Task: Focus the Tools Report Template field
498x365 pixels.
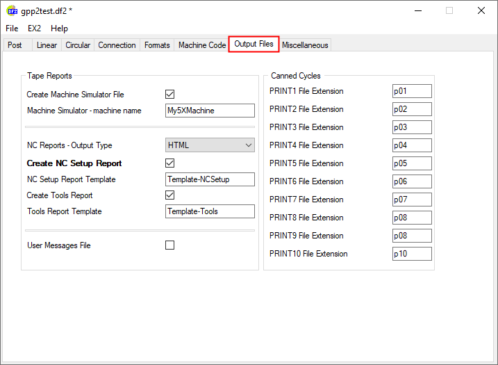Action: pyautogui.click(x=210, y=211)
